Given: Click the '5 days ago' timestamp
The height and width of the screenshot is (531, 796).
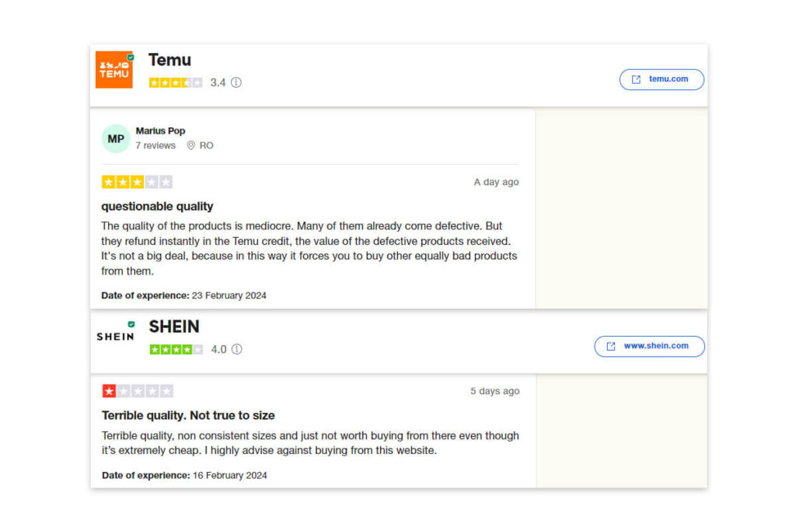Looking at the screenshot, I should coord(495,391).
